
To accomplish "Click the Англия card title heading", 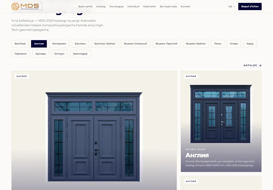I will [x=197, y=155].
